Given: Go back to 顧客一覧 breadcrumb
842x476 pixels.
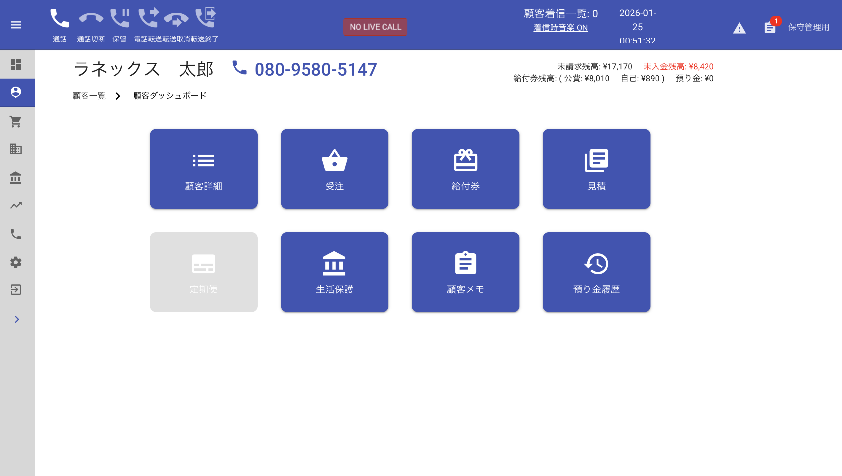Looking at the screenshot, I should pyautogui.click(x=89, y=96).
